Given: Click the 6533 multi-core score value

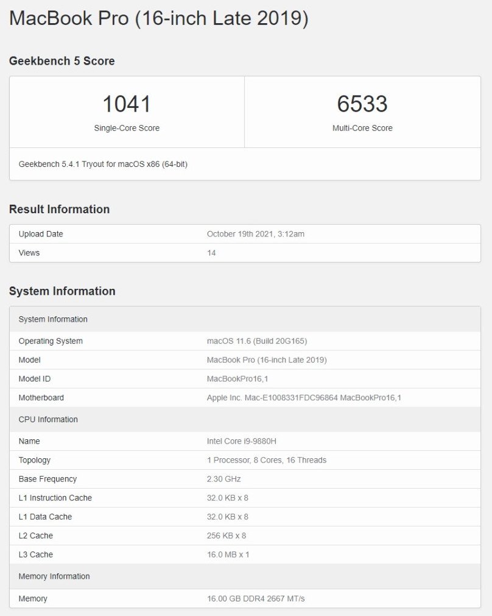Looking at the screenshot, I should [362, 104].
